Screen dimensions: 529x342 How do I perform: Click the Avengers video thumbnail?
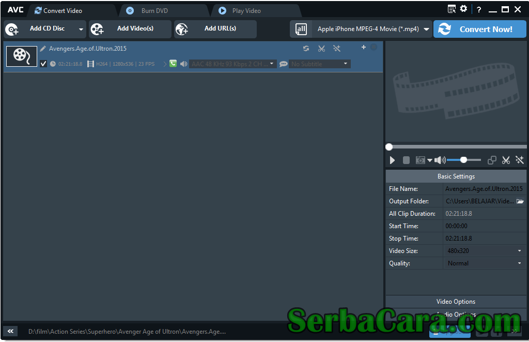[x=22, y=56]
